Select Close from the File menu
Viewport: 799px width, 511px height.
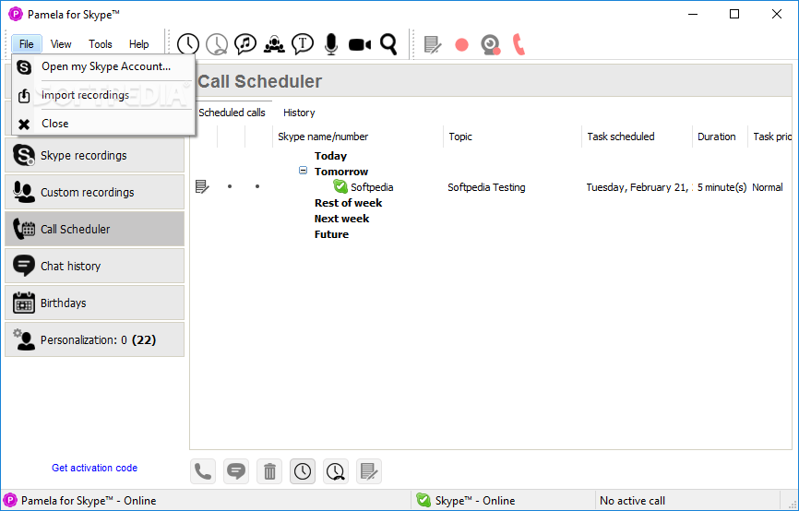103,124
